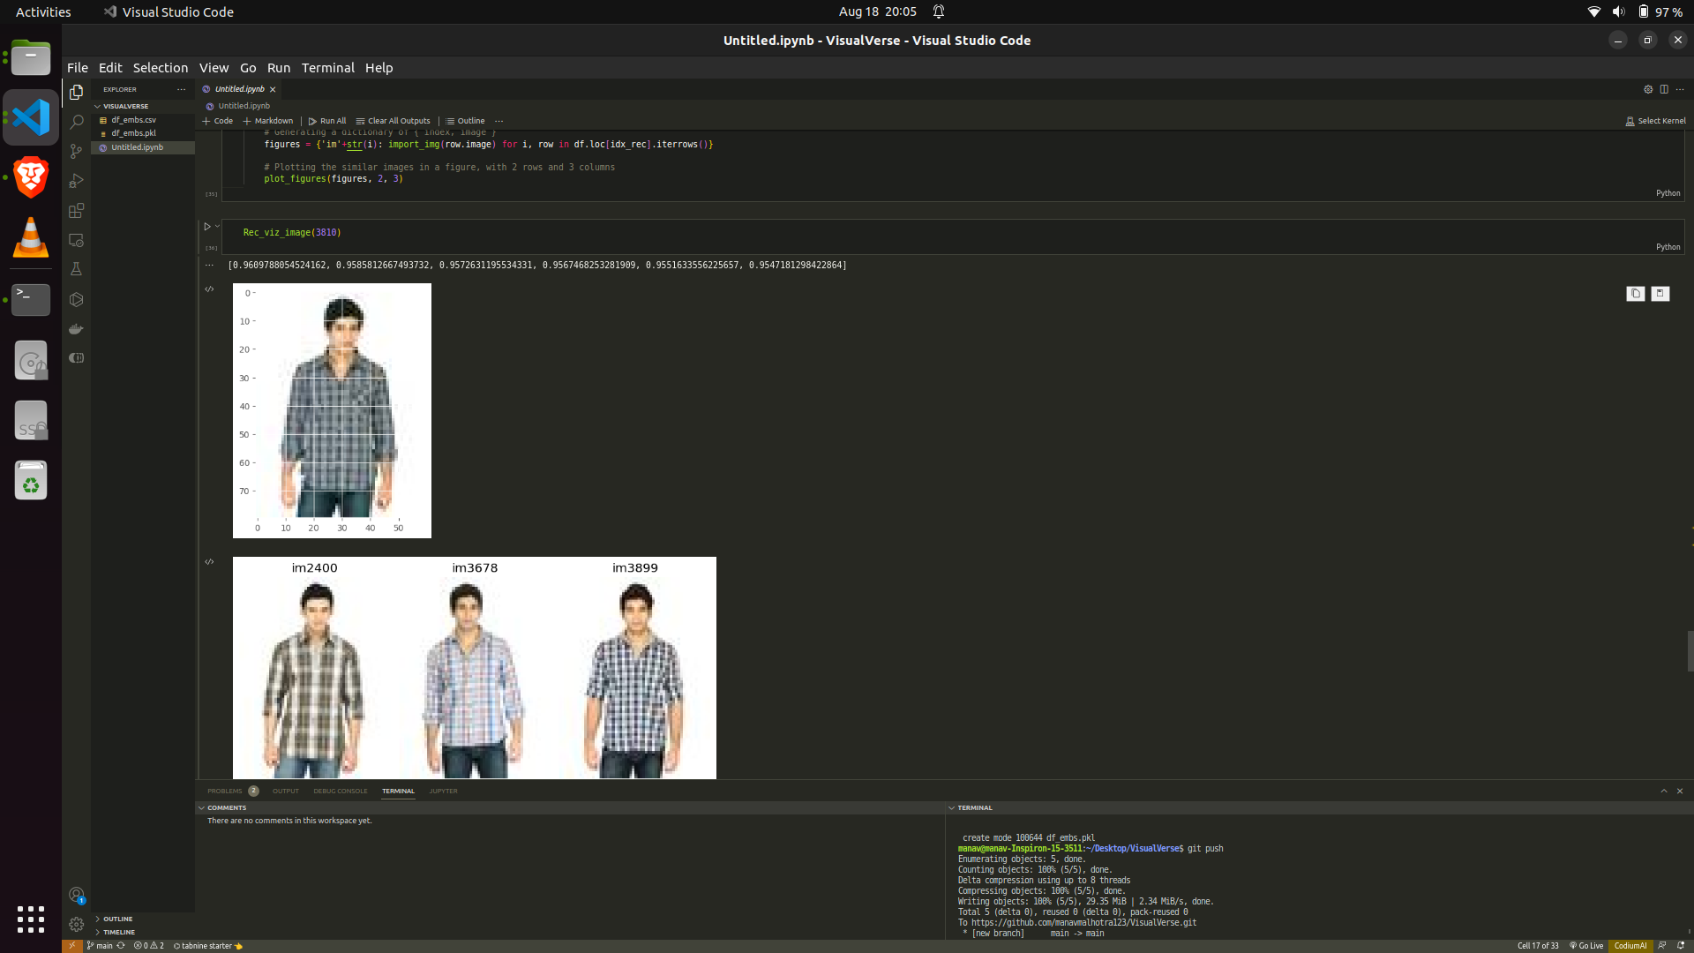Select df_embs.pkl in the Explorer
Screen dimensions: 1694x953
133,133
